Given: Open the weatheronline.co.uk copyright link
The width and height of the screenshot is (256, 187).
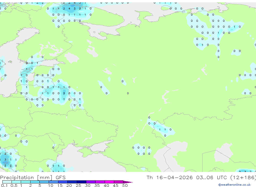Looking at the screenshot, I should (x=234, y=185).
